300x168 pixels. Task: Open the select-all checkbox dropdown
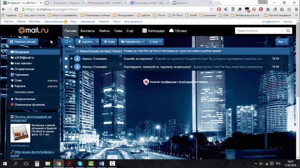[x=68, y=42]
